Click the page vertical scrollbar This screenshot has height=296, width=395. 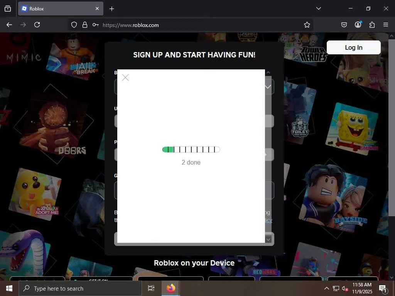click(391, 127)
